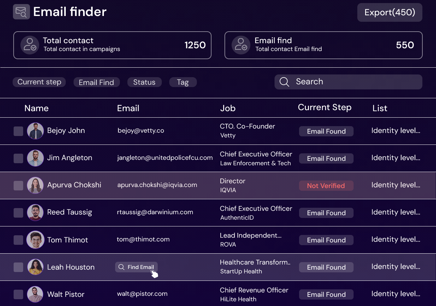Click Walt Pistor's avatar picture
The image size is (436, 306).
tap(35, 294)
